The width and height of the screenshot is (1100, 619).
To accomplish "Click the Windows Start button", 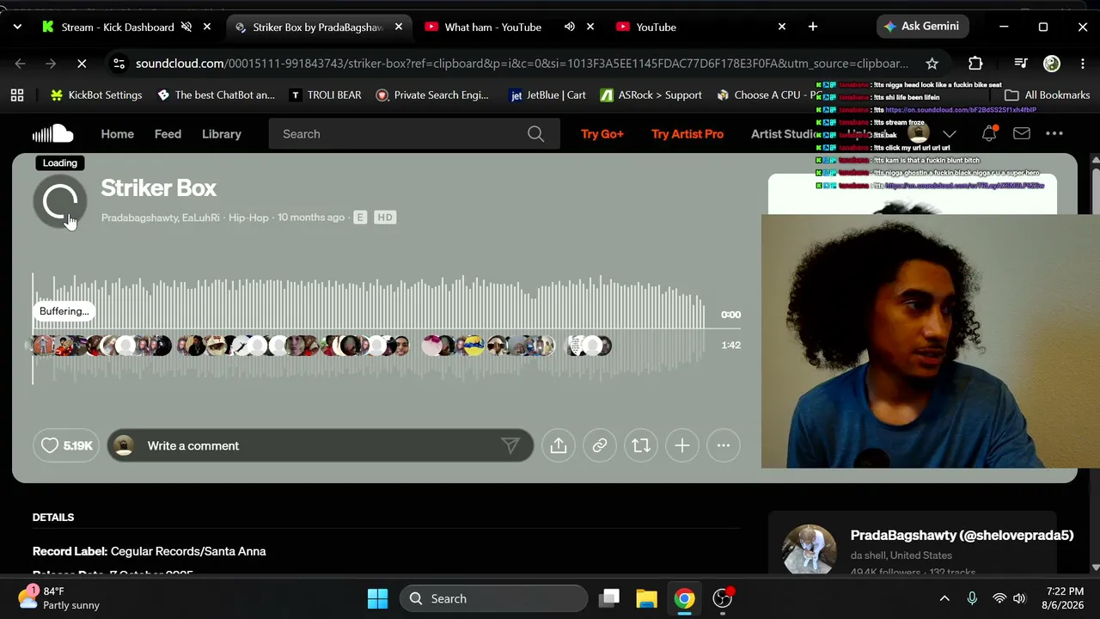I will click(x=377, y=598).
